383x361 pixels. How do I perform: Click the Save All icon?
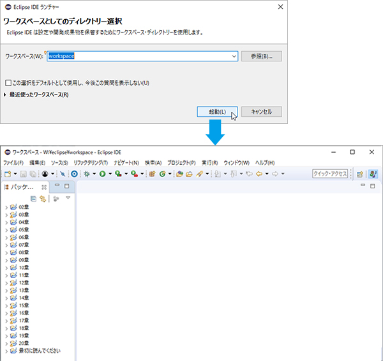click(33, 174)
